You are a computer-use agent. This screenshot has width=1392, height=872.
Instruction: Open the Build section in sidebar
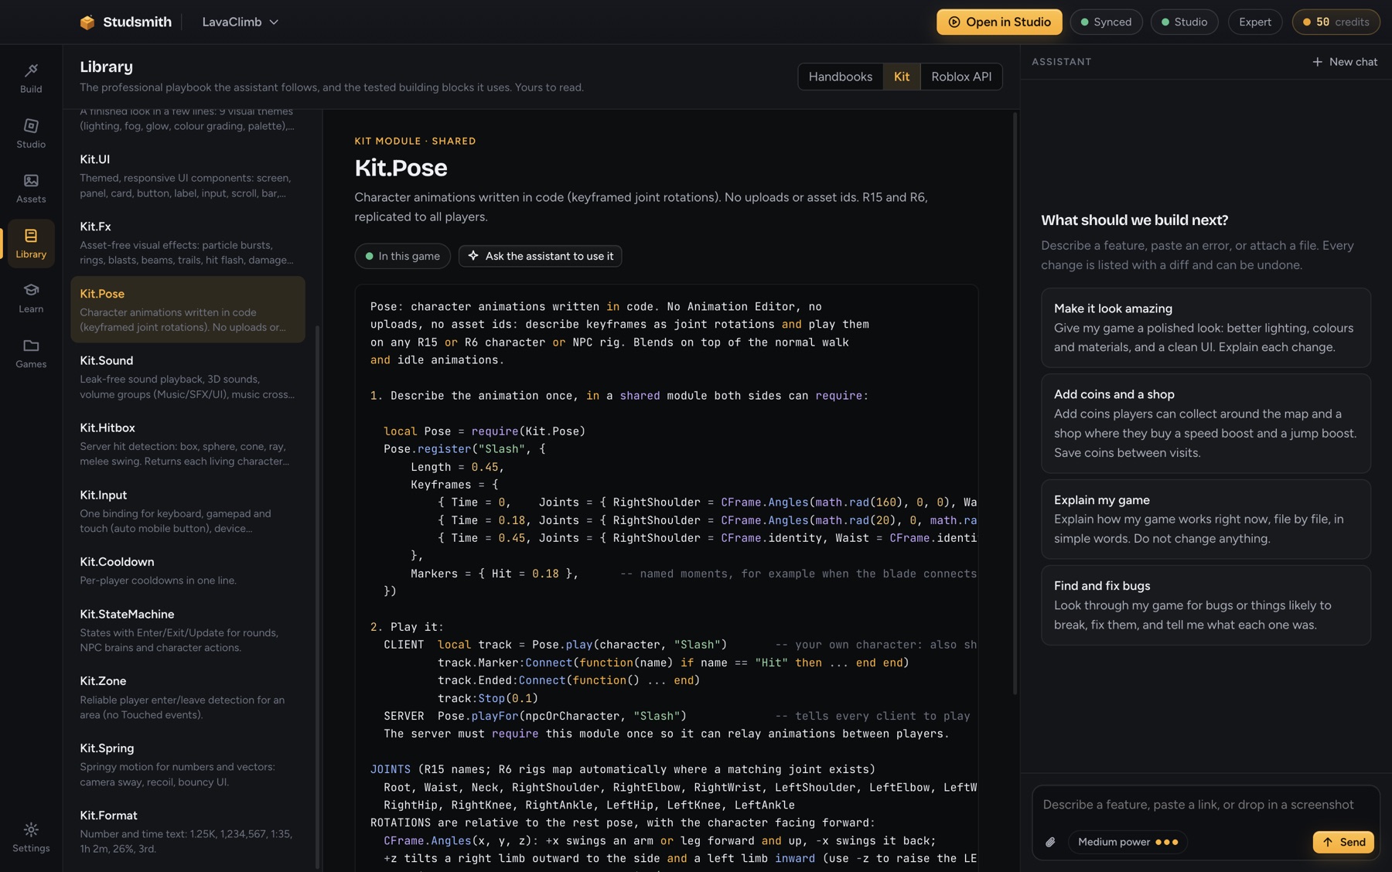coord(31,78)
